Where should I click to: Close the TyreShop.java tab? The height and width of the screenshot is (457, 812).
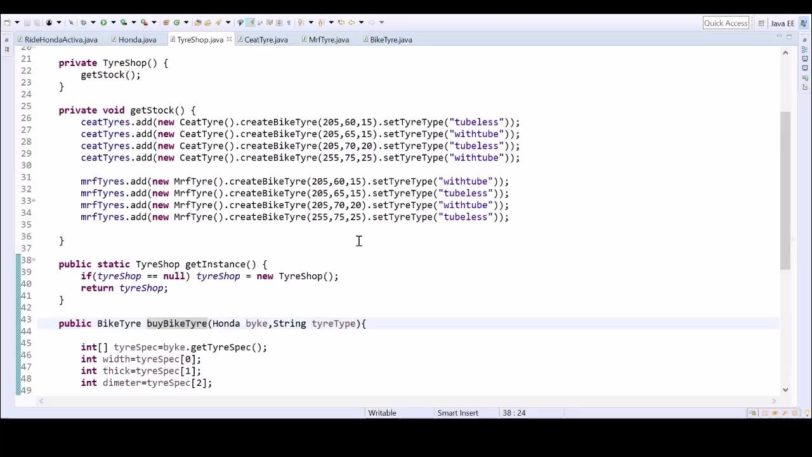coord(229,39)
